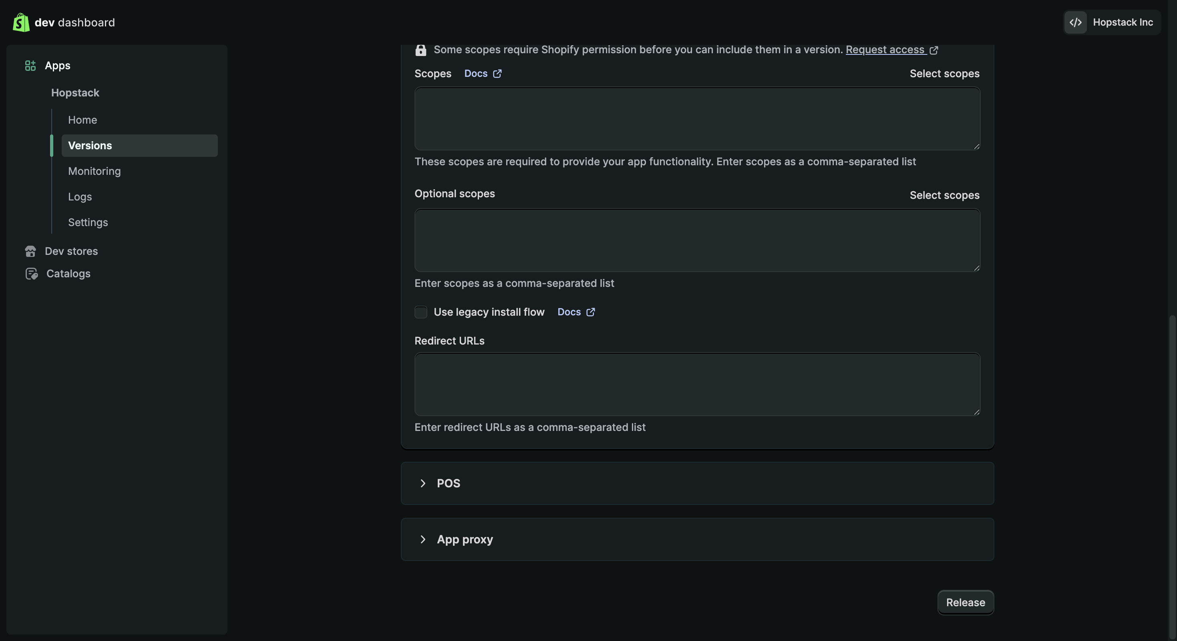Click the Dev stores storefront icon
1177x641 pixels.
(30, 252)
